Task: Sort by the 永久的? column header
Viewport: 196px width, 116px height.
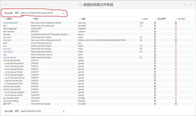Action: pos(182,19)
